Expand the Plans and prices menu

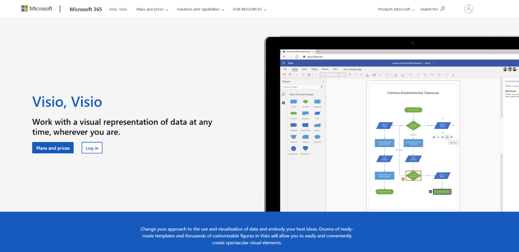click(x=152, y=9)
